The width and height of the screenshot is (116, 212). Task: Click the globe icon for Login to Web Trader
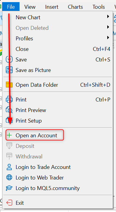click(x=9, y=177)
